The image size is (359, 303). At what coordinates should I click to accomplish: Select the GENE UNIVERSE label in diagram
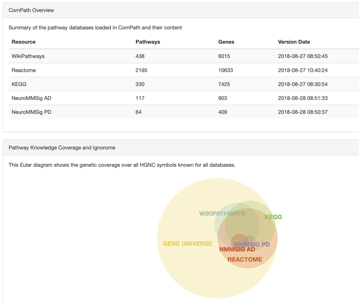(188, 244)
